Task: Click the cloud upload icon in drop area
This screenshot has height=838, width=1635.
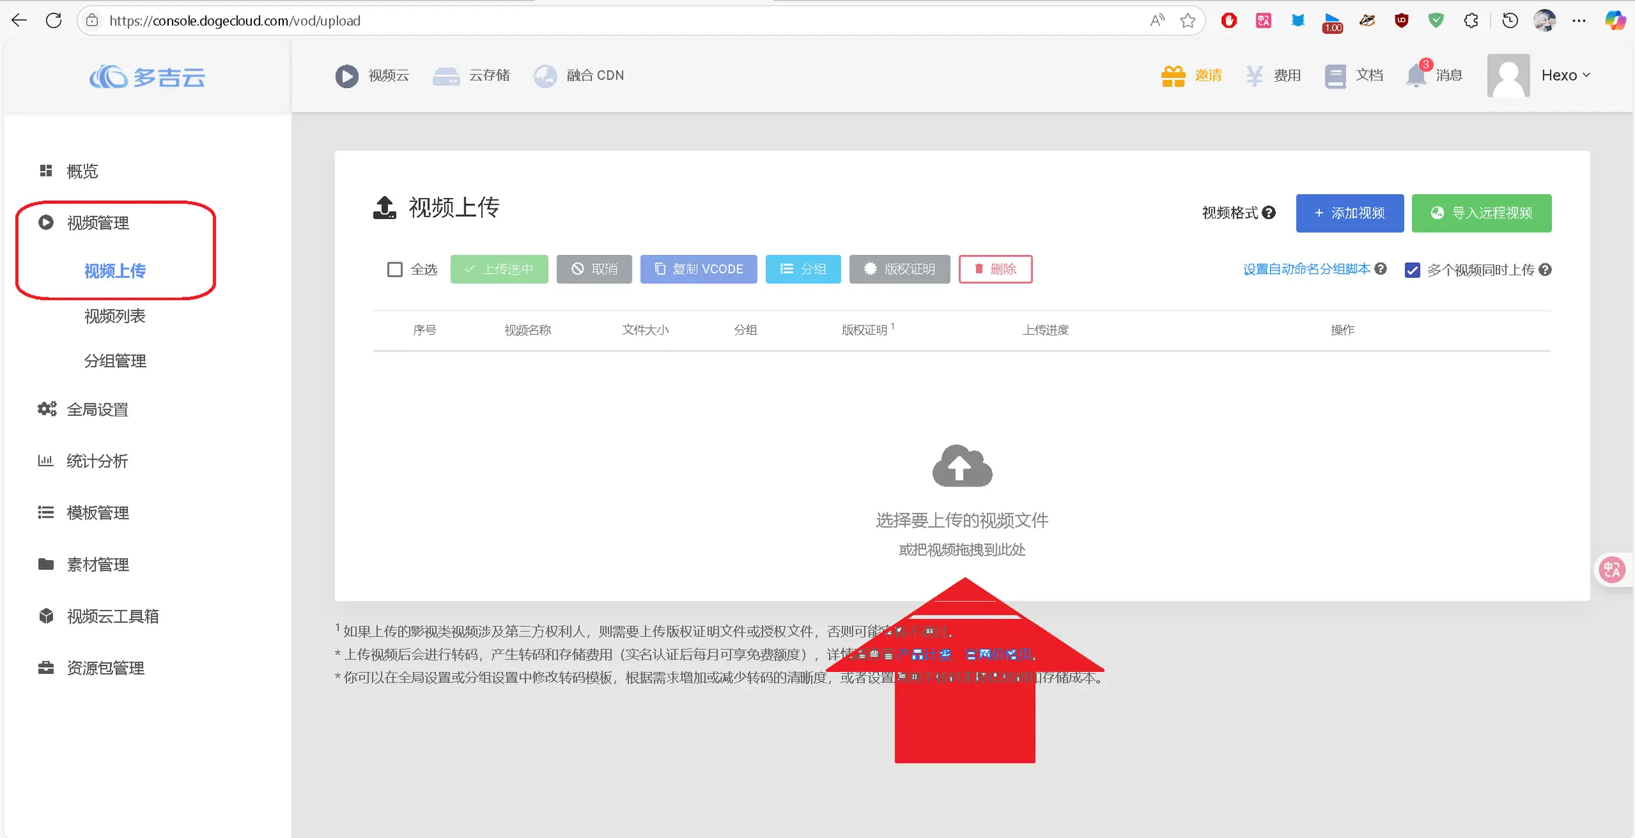Action: (962, 466)
